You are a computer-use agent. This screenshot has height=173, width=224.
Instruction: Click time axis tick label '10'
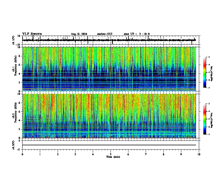click(199, 154)
